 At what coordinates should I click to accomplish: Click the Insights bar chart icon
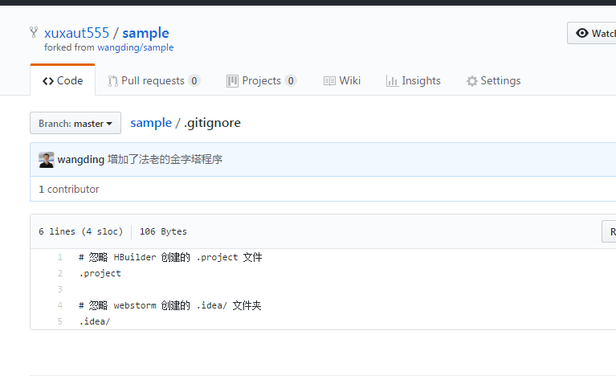coord(392,81)
